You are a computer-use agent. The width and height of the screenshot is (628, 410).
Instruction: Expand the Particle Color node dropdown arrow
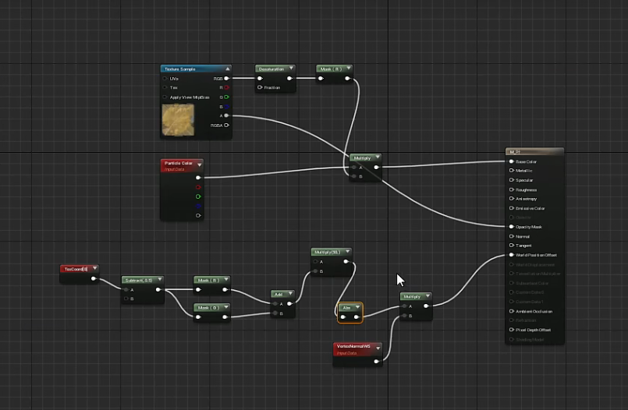click(x=200, y=164)
